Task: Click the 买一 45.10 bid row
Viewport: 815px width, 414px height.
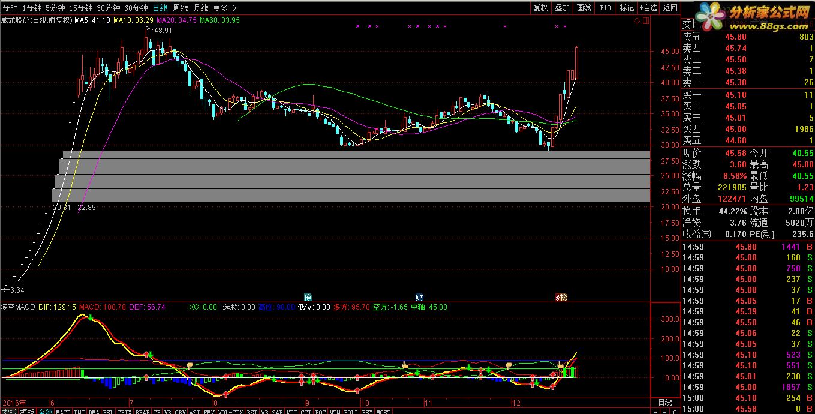Action: coord(748,95)
